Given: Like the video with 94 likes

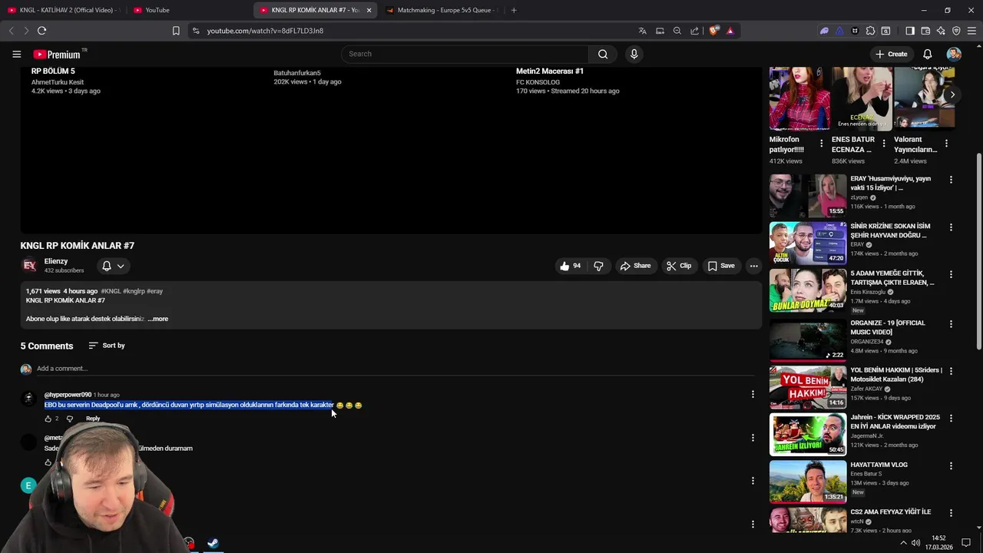Looking at the screenshot, I should tap(570, 266).
